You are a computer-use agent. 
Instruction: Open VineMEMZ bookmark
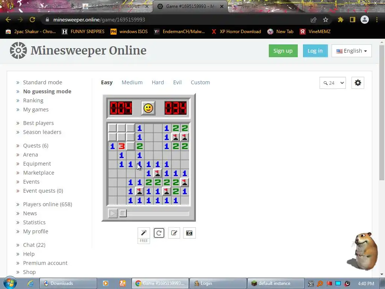(x=315, y=32)
